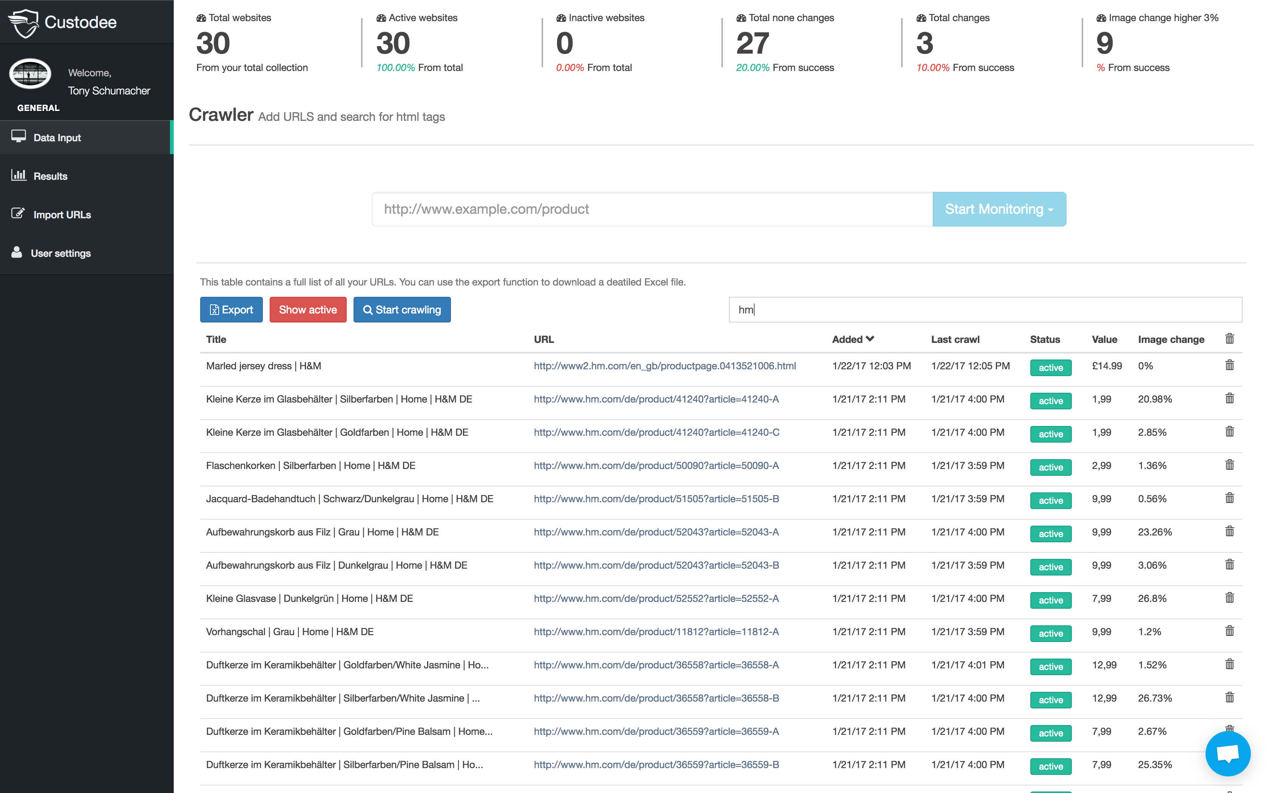Open the Results sidebar menu

[x=50, y=176]
